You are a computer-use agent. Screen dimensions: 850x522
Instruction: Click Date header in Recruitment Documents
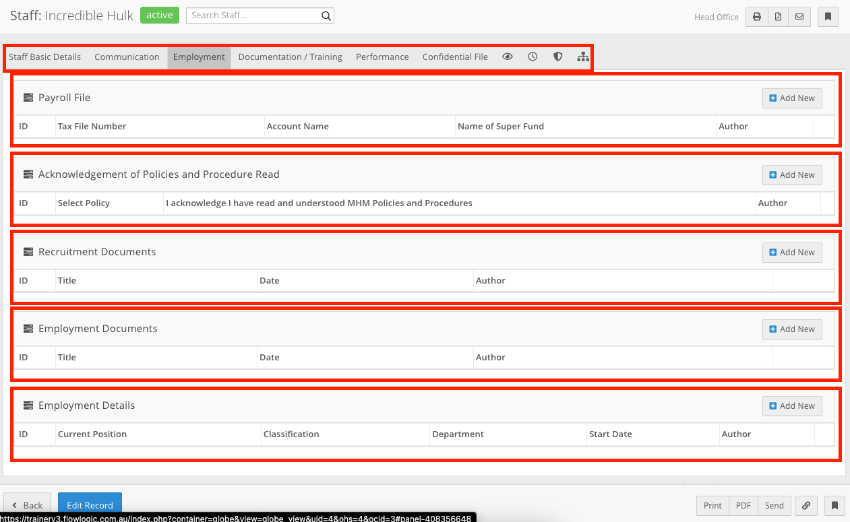click(x=269, y=280)
